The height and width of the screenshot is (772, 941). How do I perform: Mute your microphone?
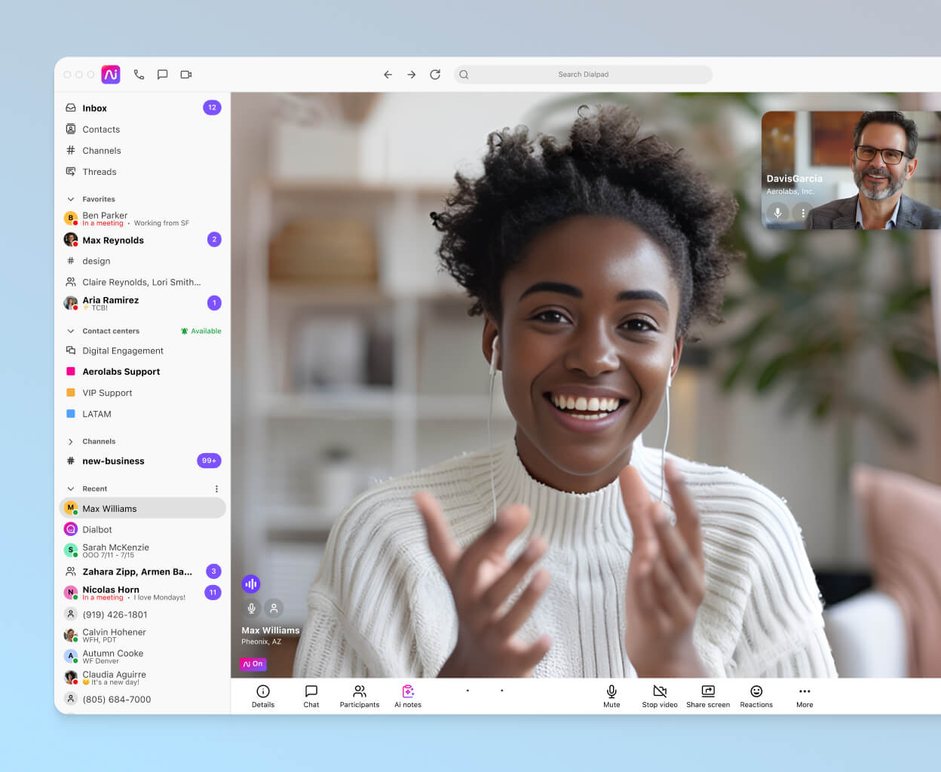[611, 695]
